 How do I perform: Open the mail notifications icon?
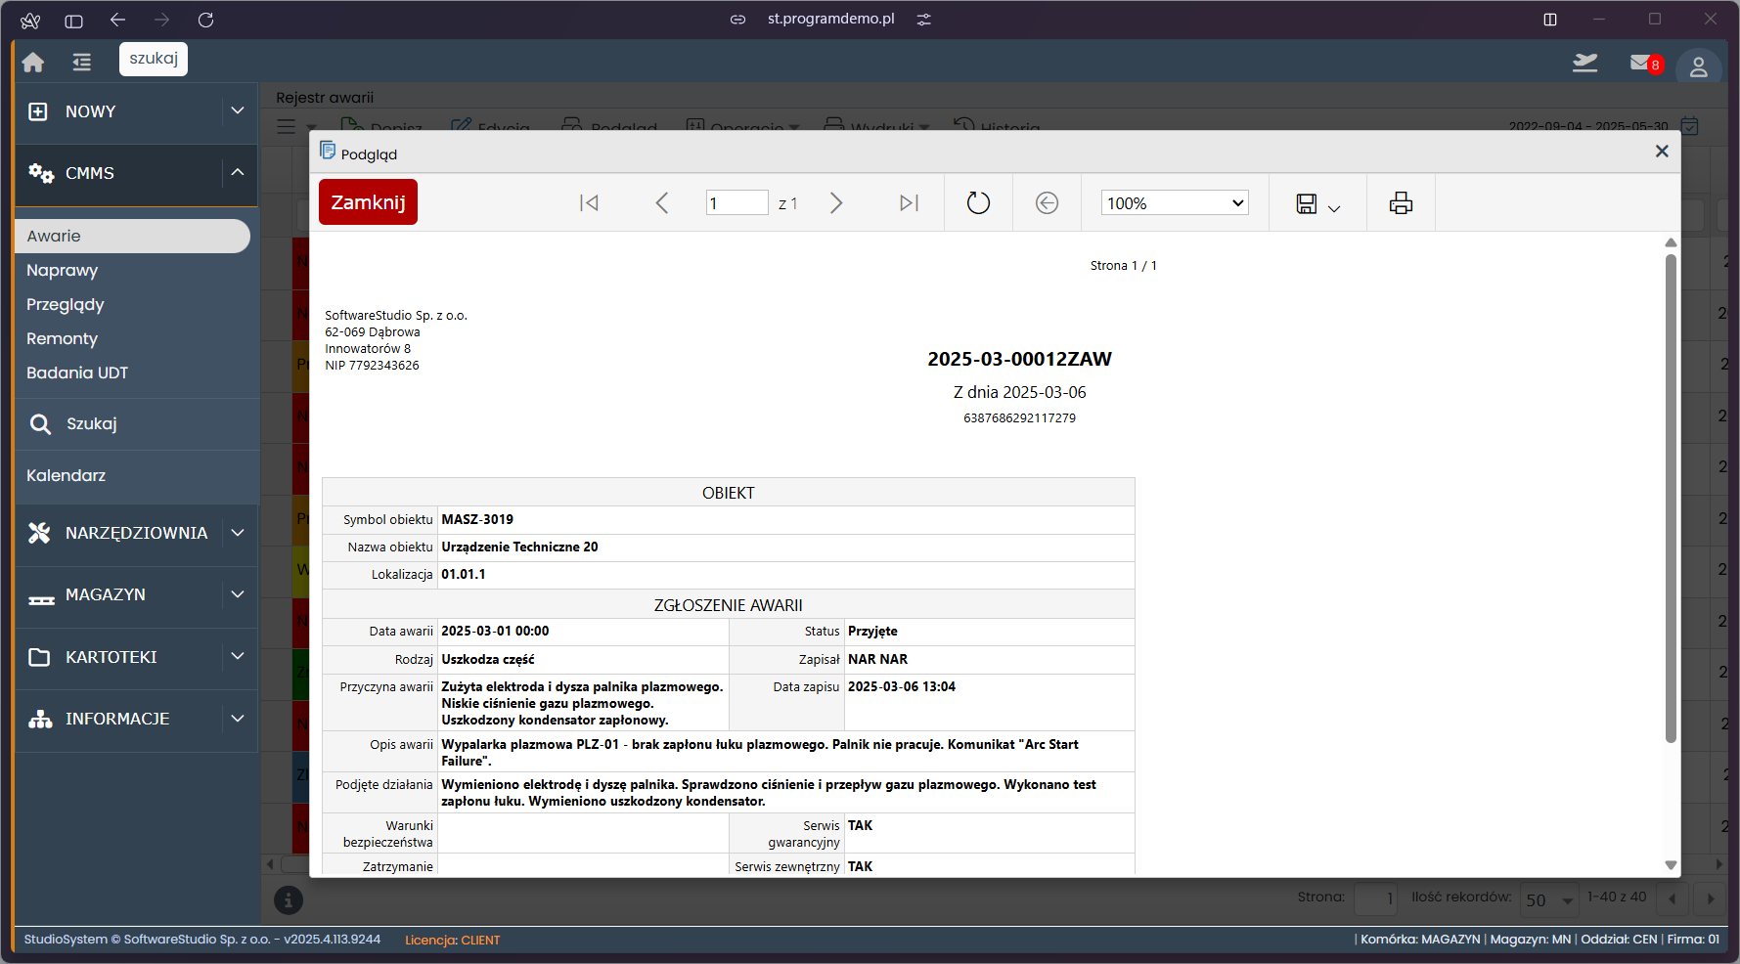click(x=1640, y=64)
